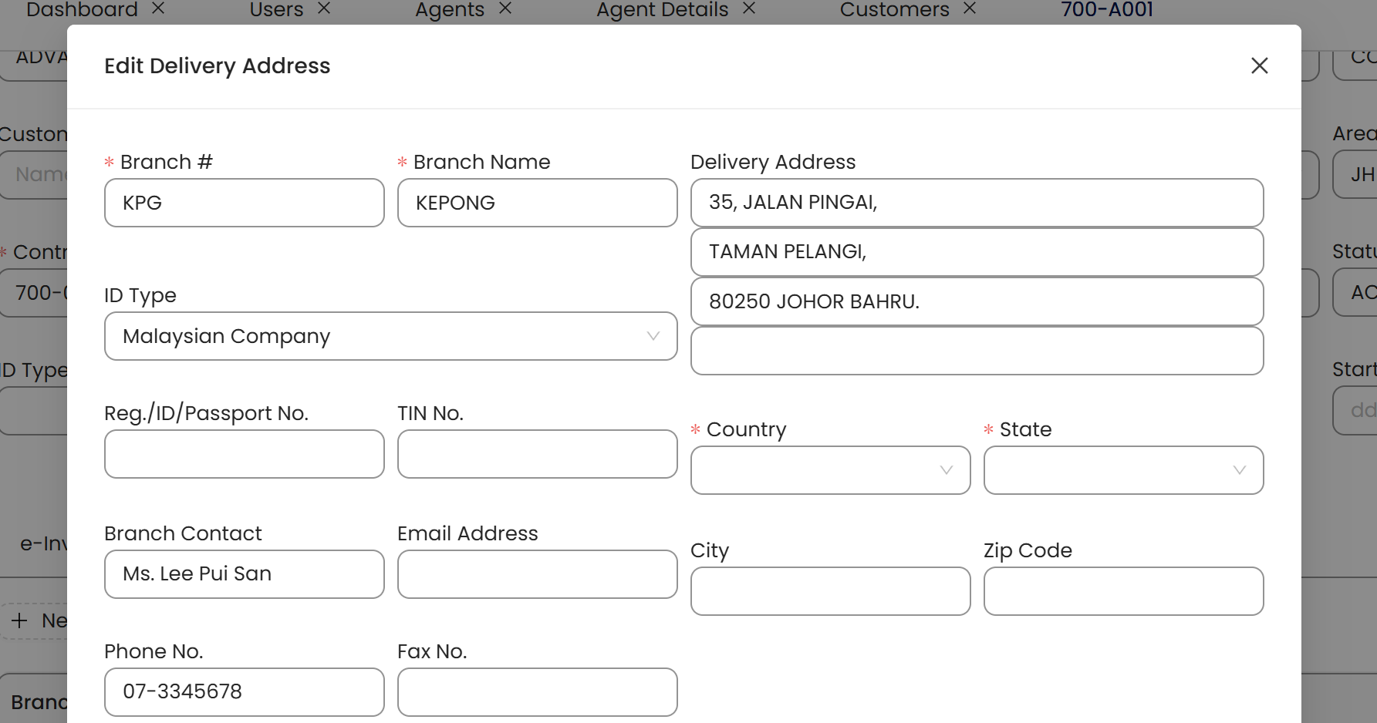Close the Customers tab with its X icon
Image resolution: width=1377 pixels, height=723 pixels.
970,8
